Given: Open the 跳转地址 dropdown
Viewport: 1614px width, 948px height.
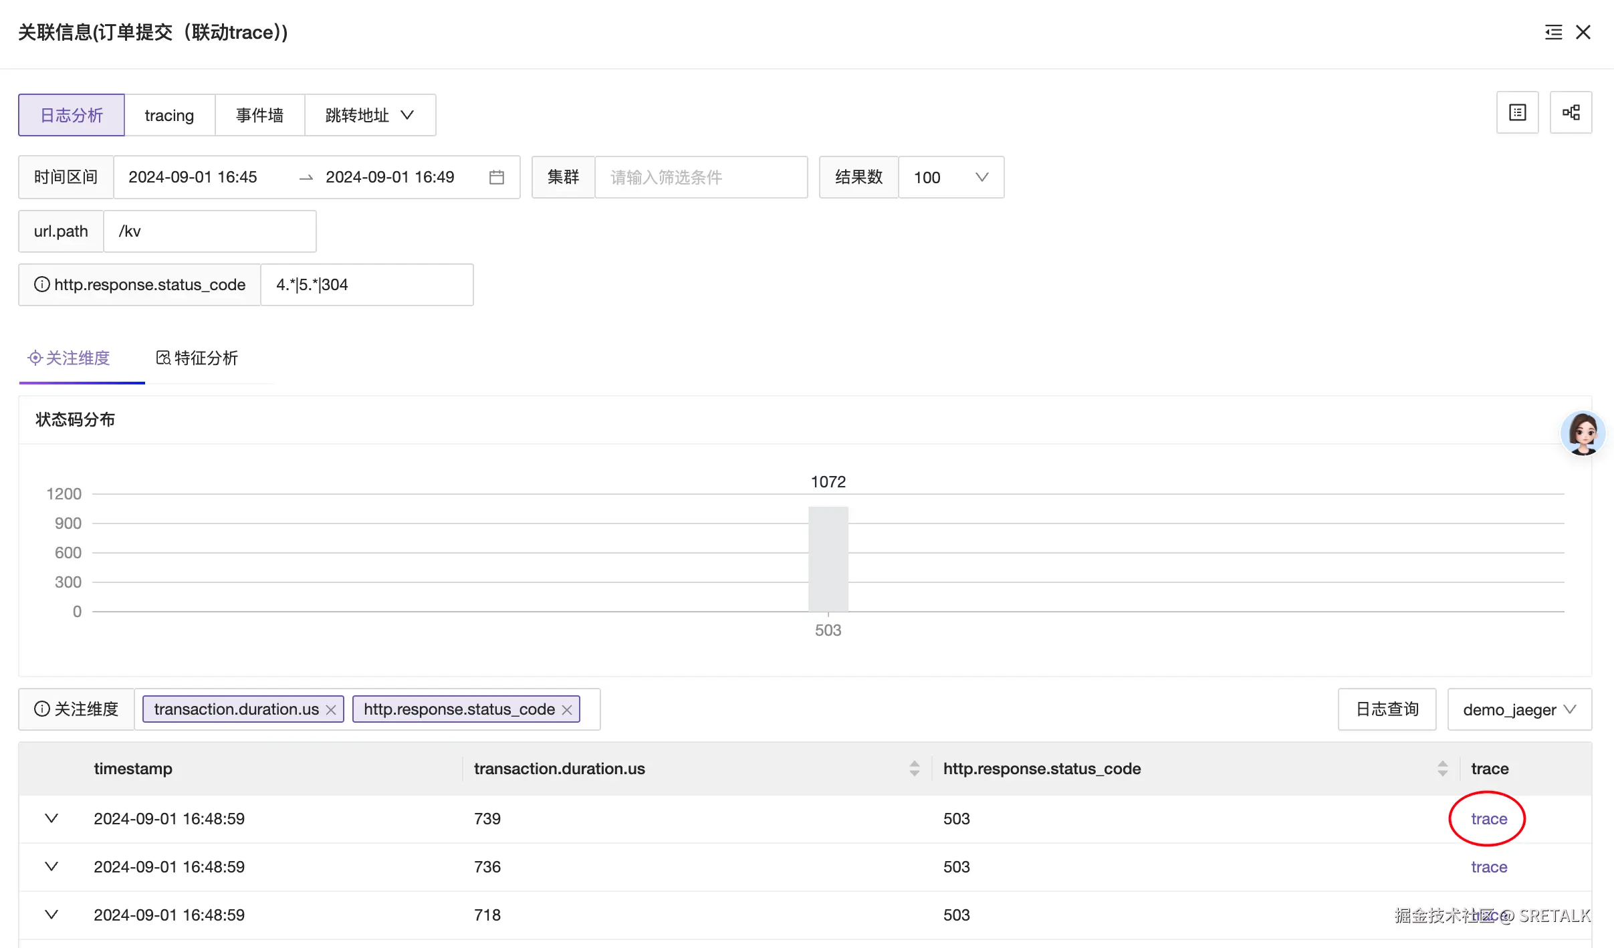Looking at the screenshot, I should tap(370, 115).
